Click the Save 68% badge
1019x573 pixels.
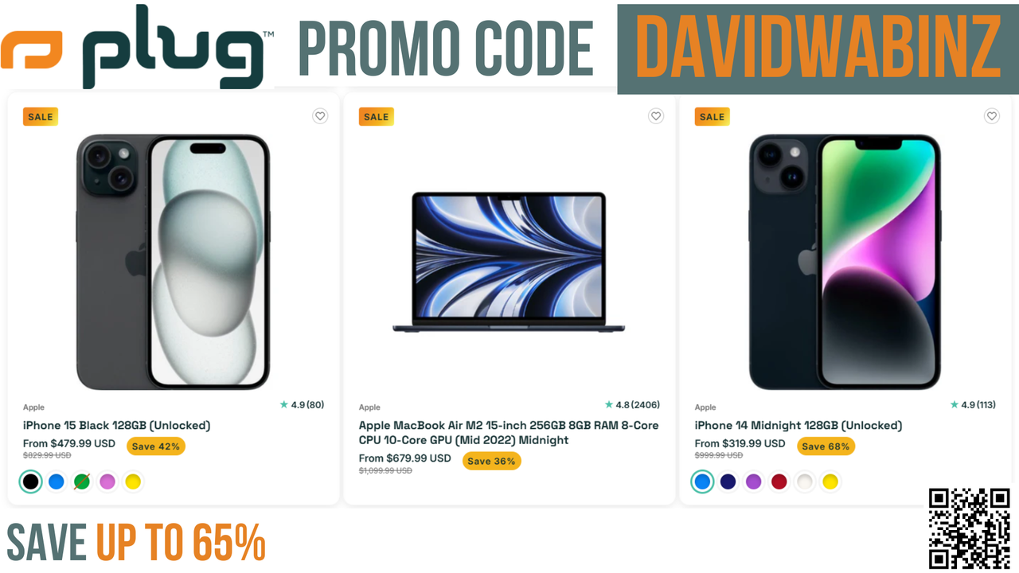coord(826,446)
